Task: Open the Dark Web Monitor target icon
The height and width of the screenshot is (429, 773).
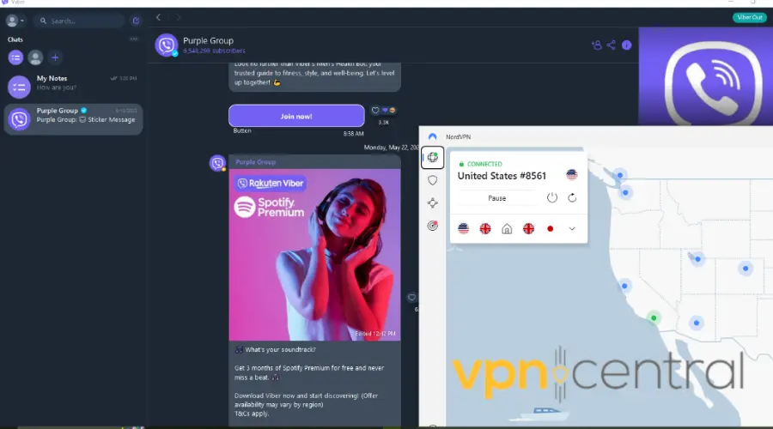Action: [x=432, y=226]
